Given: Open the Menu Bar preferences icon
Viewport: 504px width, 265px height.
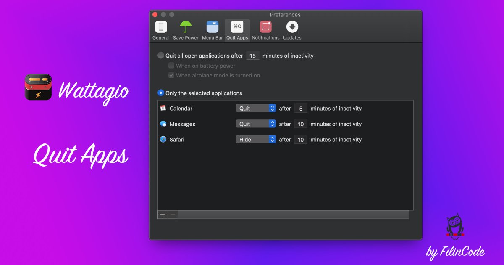Looking at the screenshot, I should [x=213, y=27].
